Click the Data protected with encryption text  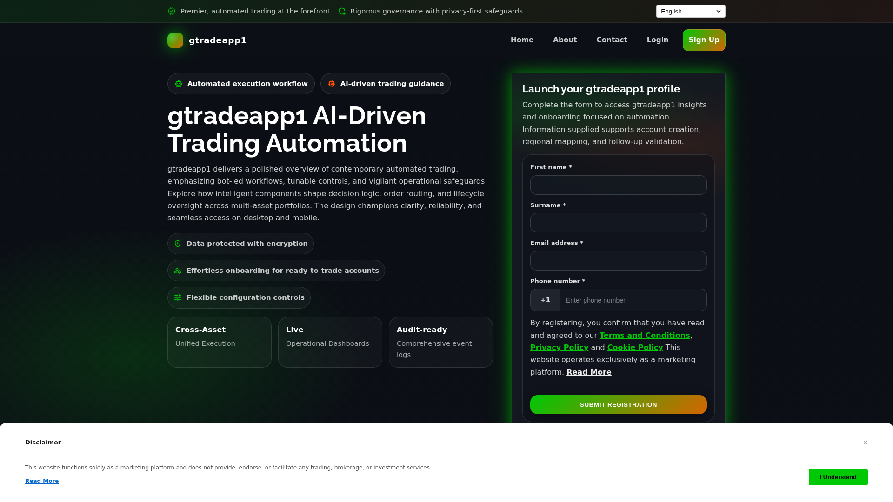247,244
